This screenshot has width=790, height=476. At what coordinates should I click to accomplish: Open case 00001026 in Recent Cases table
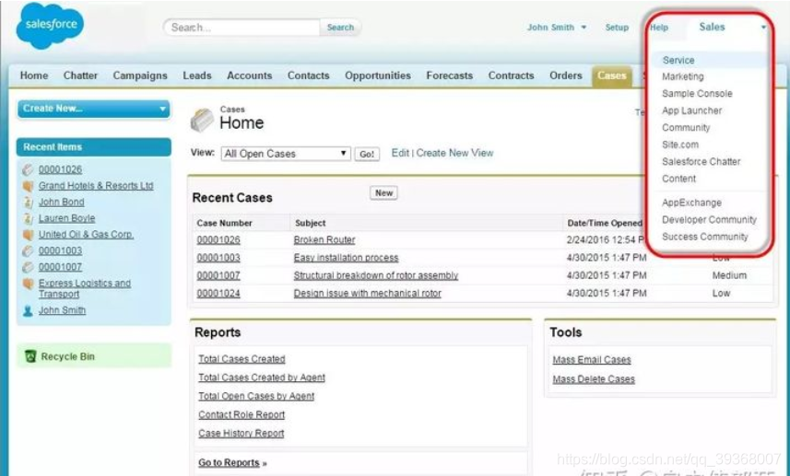tap(218, 240)
